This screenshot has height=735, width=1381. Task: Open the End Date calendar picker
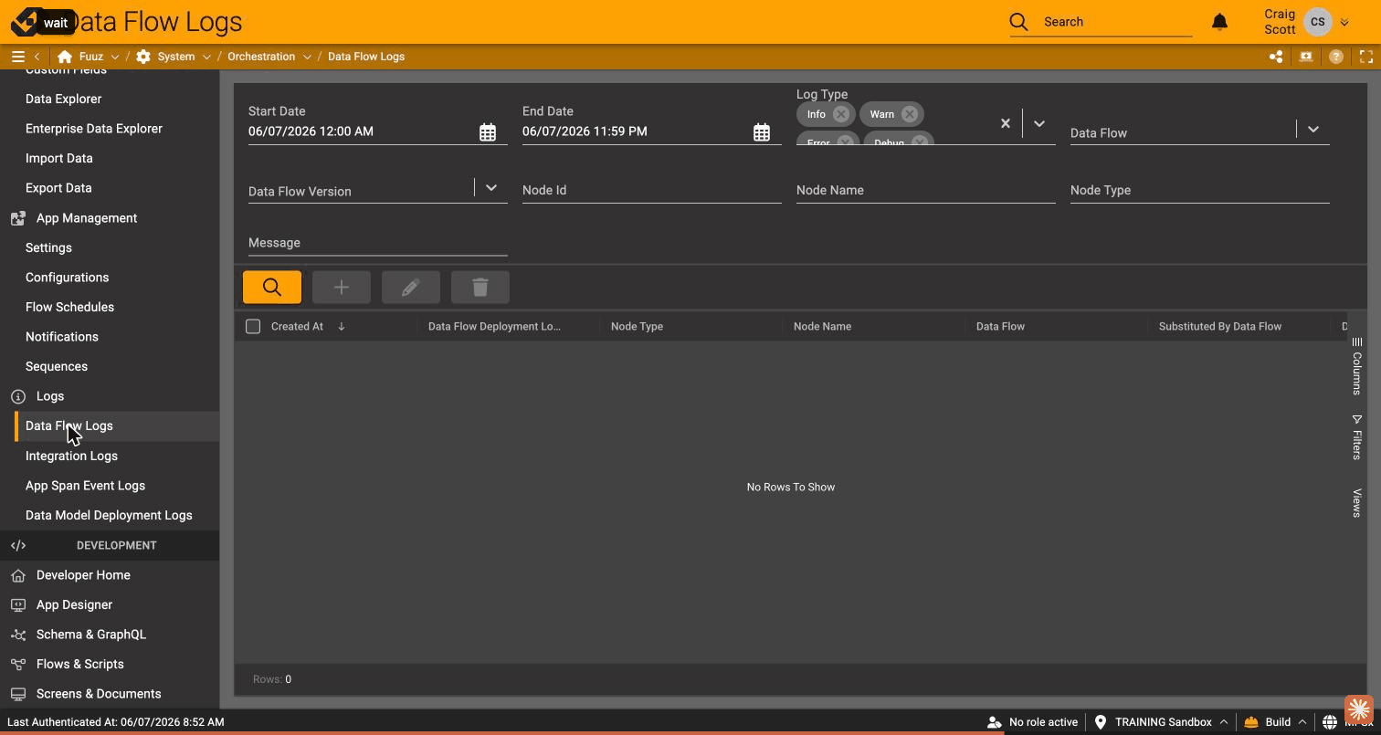762,132
